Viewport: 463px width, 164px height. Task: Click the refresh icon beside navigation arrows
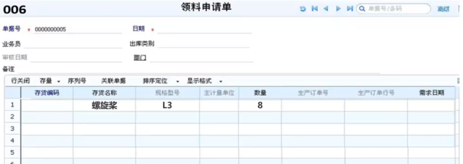[303, 9]
